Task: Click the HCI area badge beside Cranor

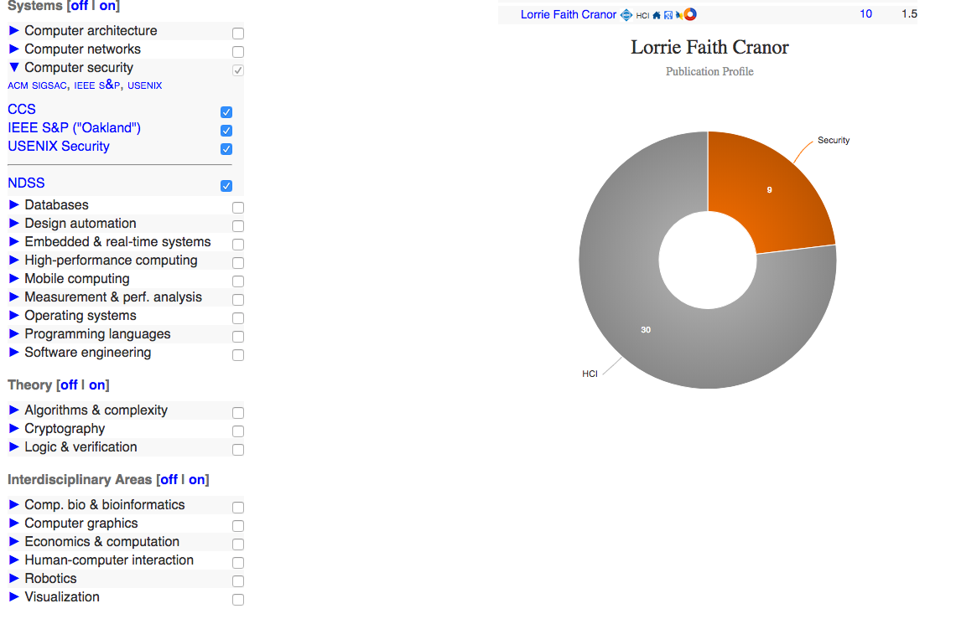Action: click(x=642, y=14)
